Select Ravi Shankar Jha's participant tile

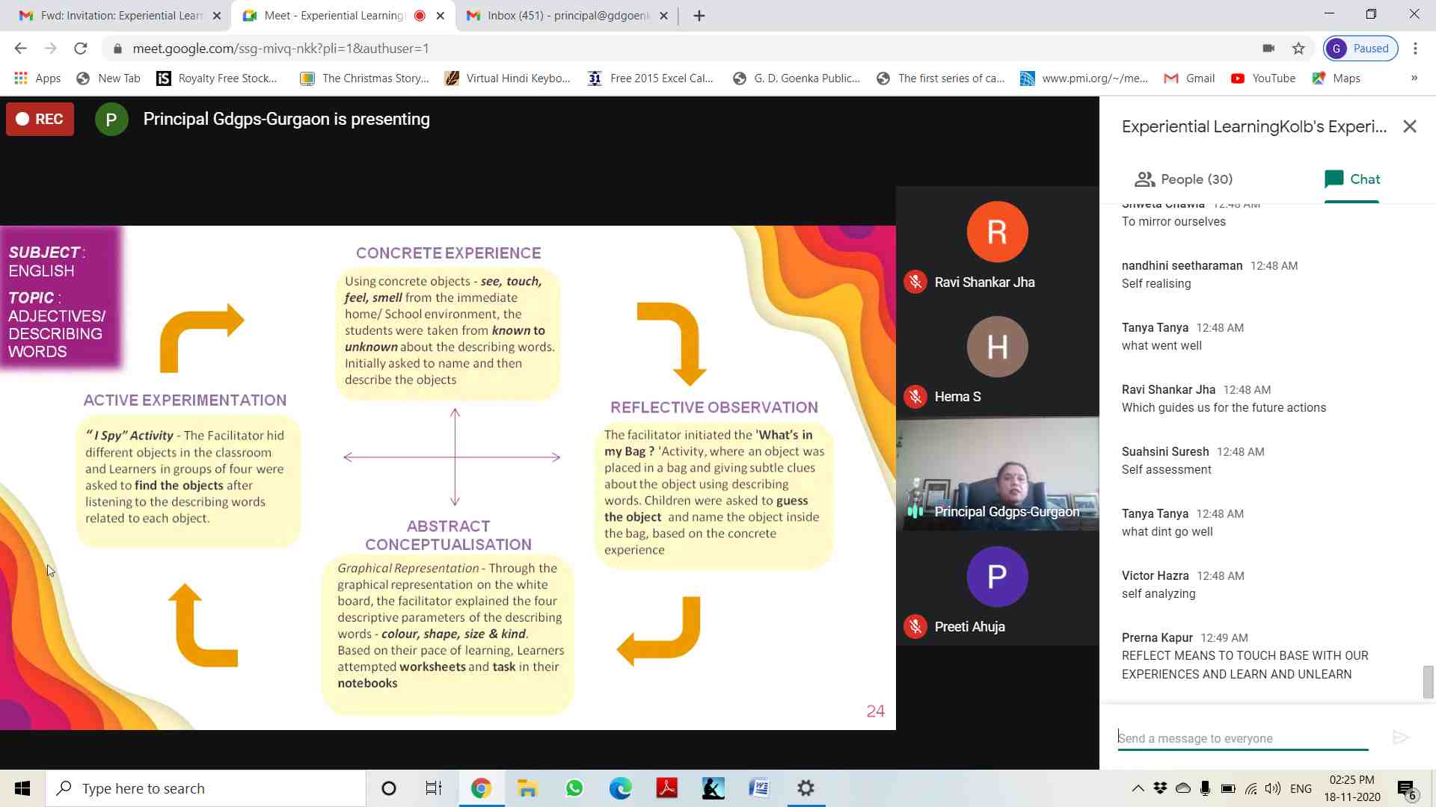(997, 244)
